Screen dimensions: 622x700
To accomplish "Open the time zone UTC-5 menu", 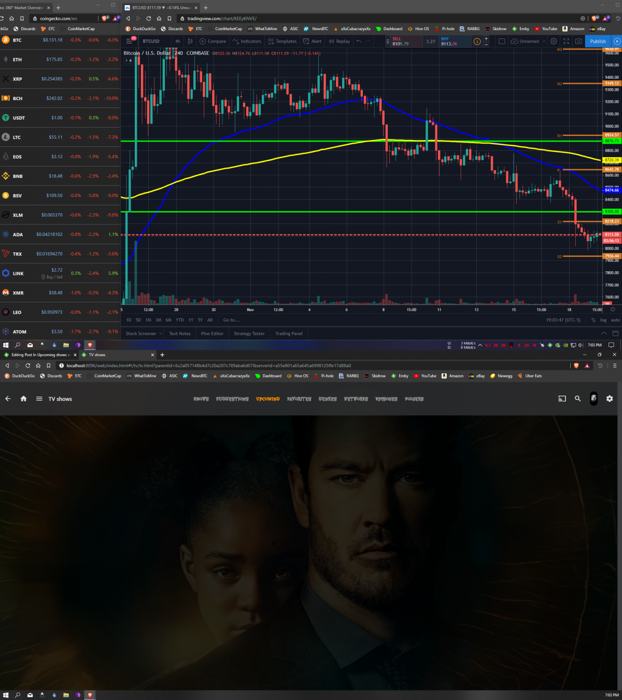I will [x=563, y=320].
